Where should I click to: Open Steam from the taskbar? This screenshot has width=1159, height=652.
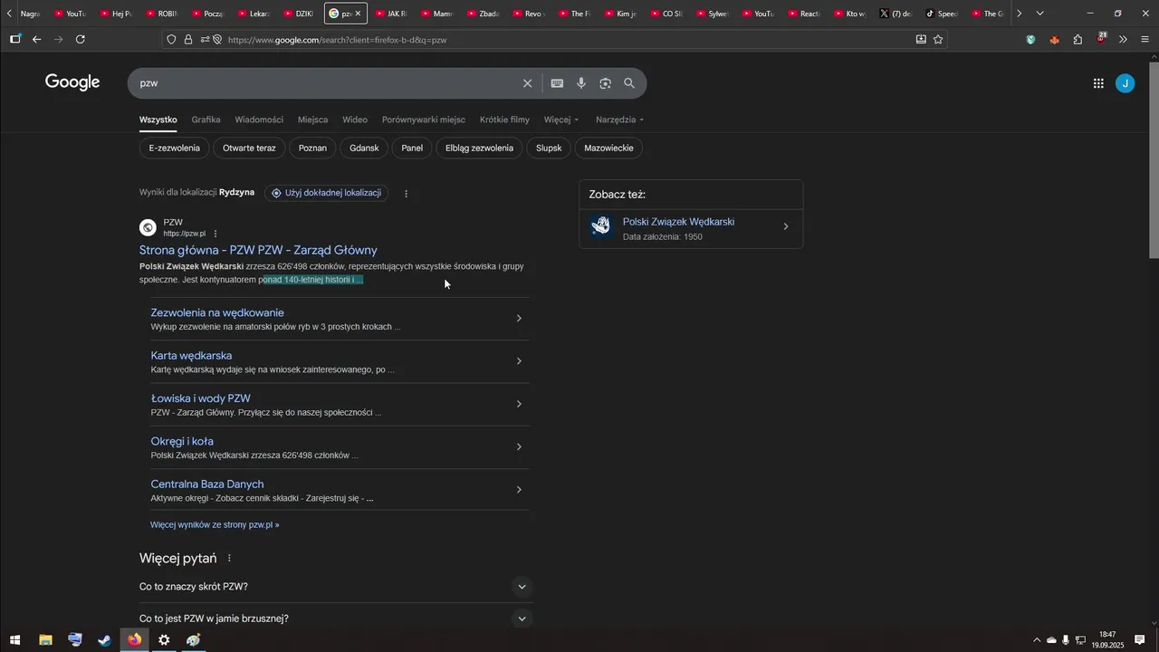105,640
